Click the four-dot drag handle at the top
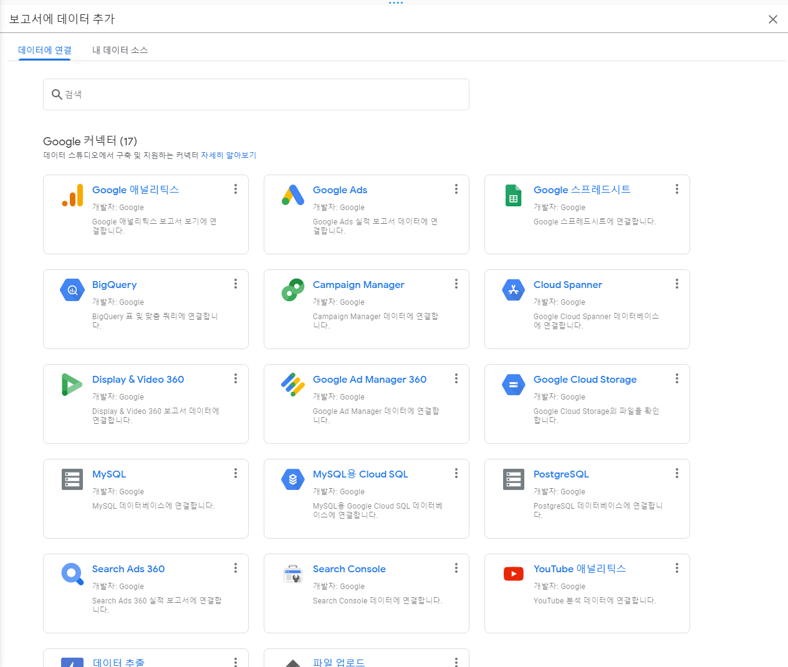This screenshot has height=667, width=788. [x=396, y=2]
